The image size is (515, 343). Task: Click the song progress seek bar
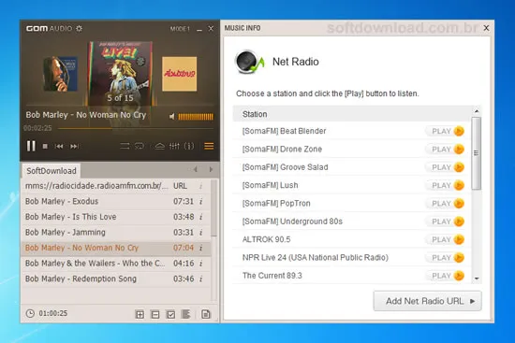[136, 129]
